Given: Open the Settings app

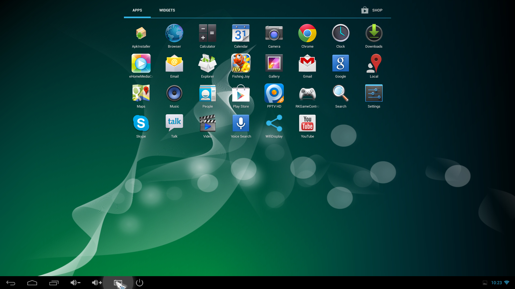Looking at the screenshot, I should click(x=374, y=93).
